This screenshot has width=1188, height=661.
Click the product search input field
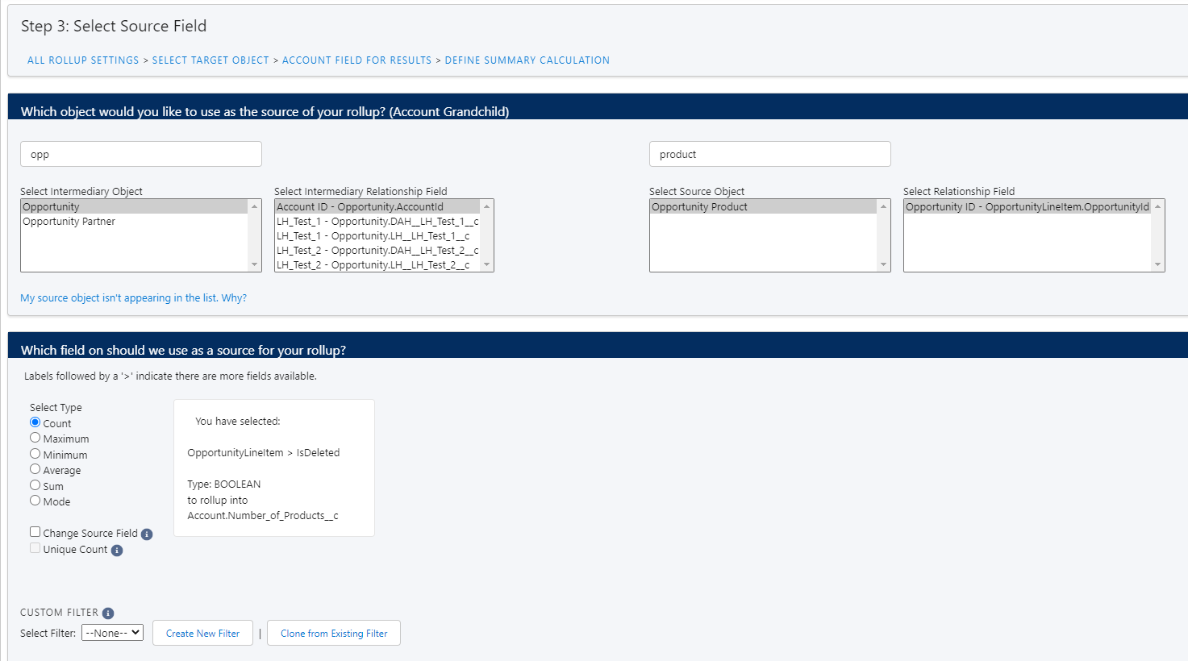[769, 154]
